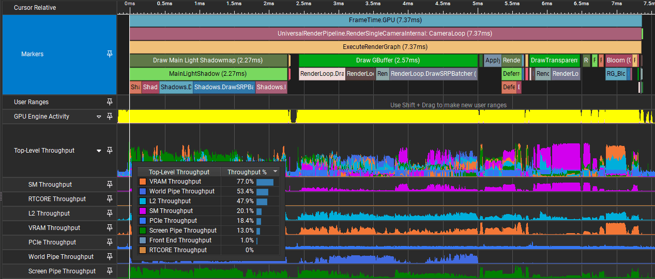This screenshot has width=655, height=279.
Task: Pin the GPU Engine Activity row
Action: tap(110, 117)
